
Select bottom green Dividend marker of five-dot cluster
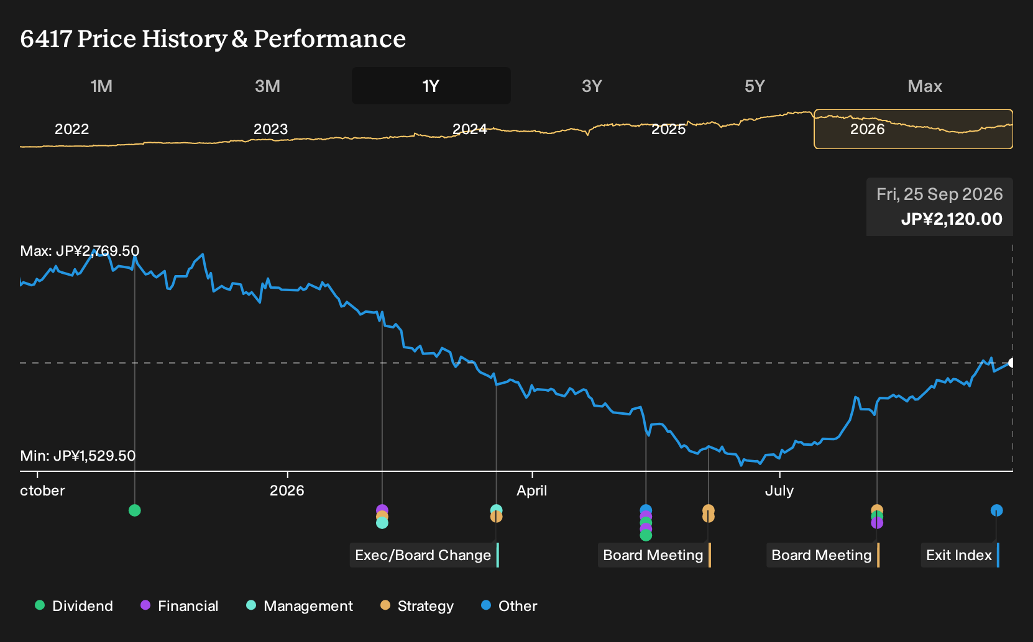pyautogui.click(x=646, y=535)
